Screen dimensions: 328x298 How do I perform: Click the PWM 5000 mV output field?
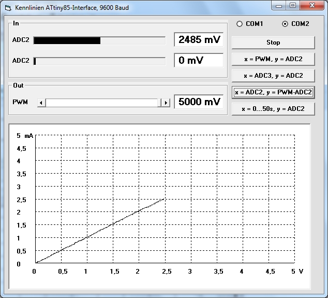pos(199,102)
